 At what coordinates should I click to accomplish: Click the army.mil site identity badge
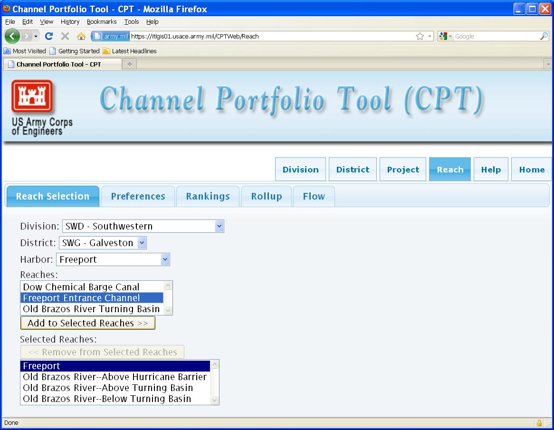(x=111, y=36)
